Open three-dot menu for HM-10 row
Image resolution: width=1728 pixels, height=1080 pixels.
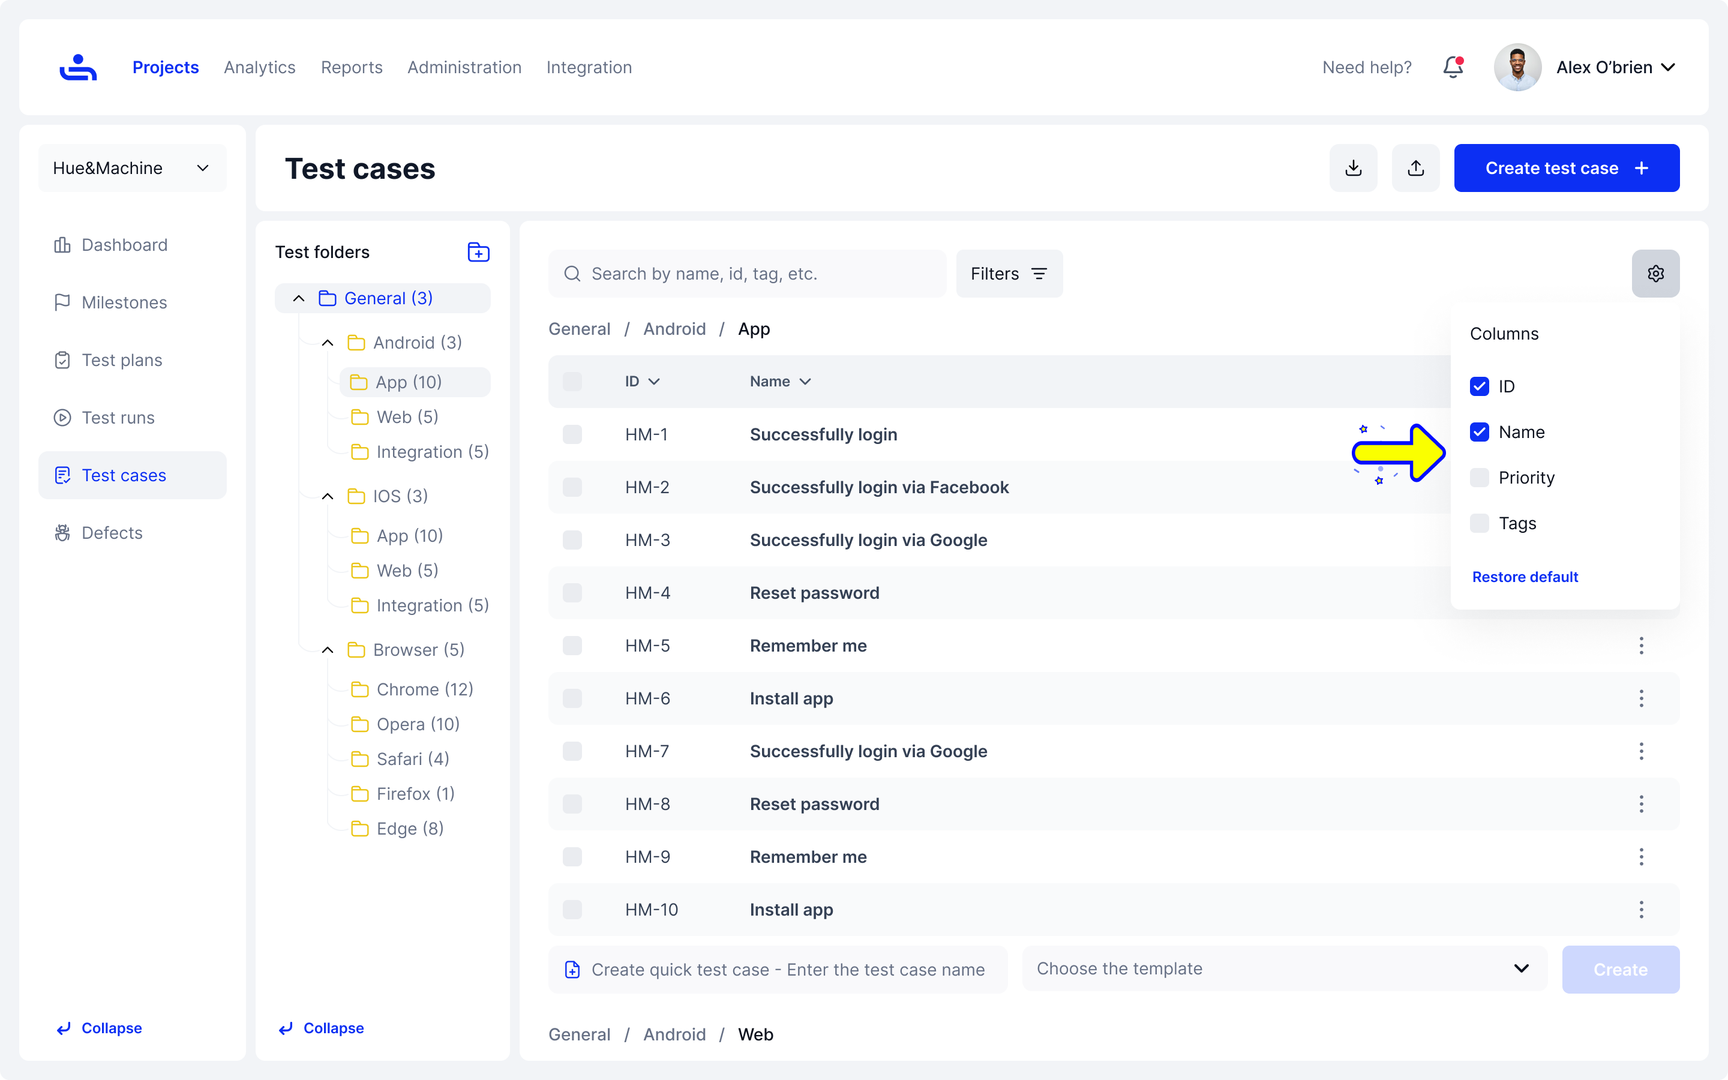tap(1641, 909)
